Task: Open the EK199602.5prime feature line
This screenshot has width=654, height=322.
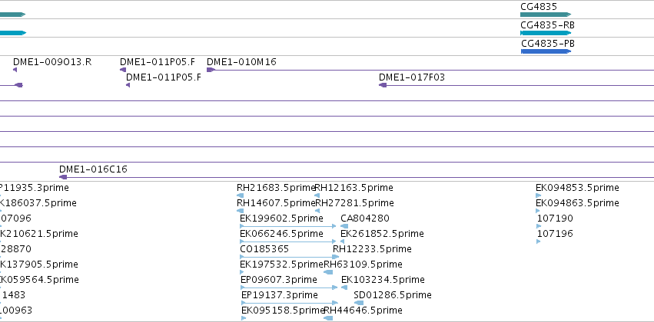Action: 288,226
